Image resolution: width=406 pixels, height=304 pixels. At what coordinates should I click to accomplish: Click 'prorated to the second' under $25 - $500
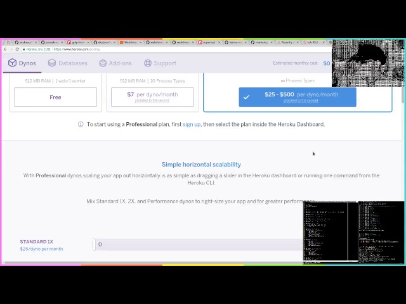301,101
